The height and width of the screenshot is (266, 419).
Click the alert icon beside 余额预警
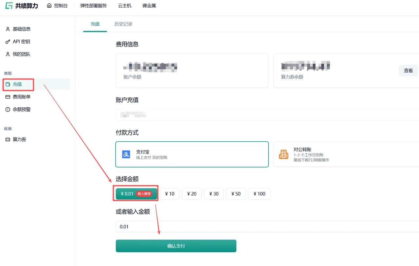[x=8, y=110]
